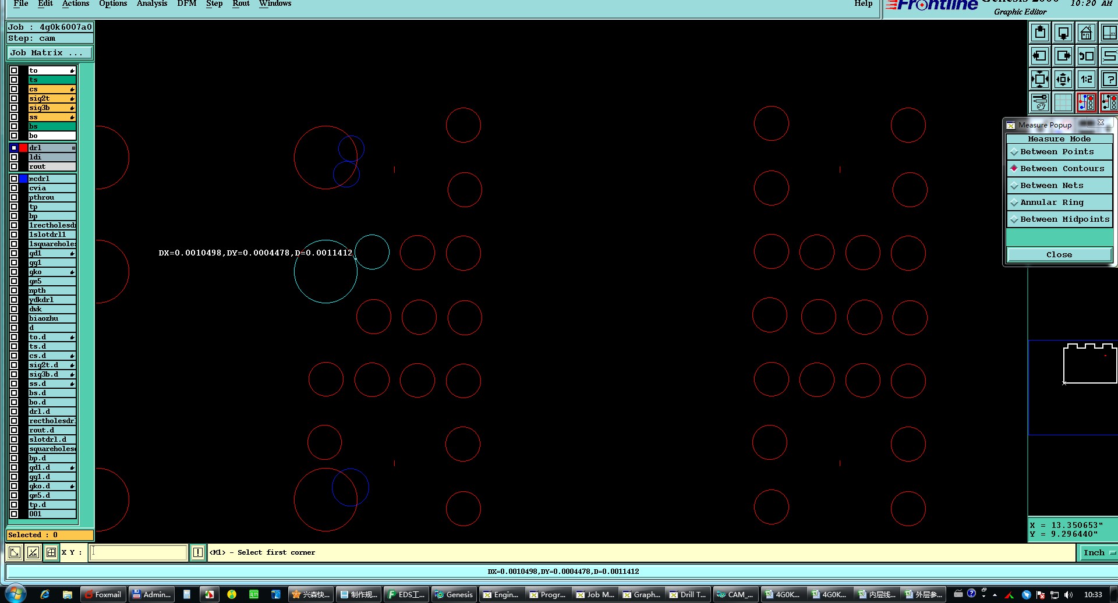Open the Windows Start menu
Screen dimensions: 1118x603
[15, 594]
